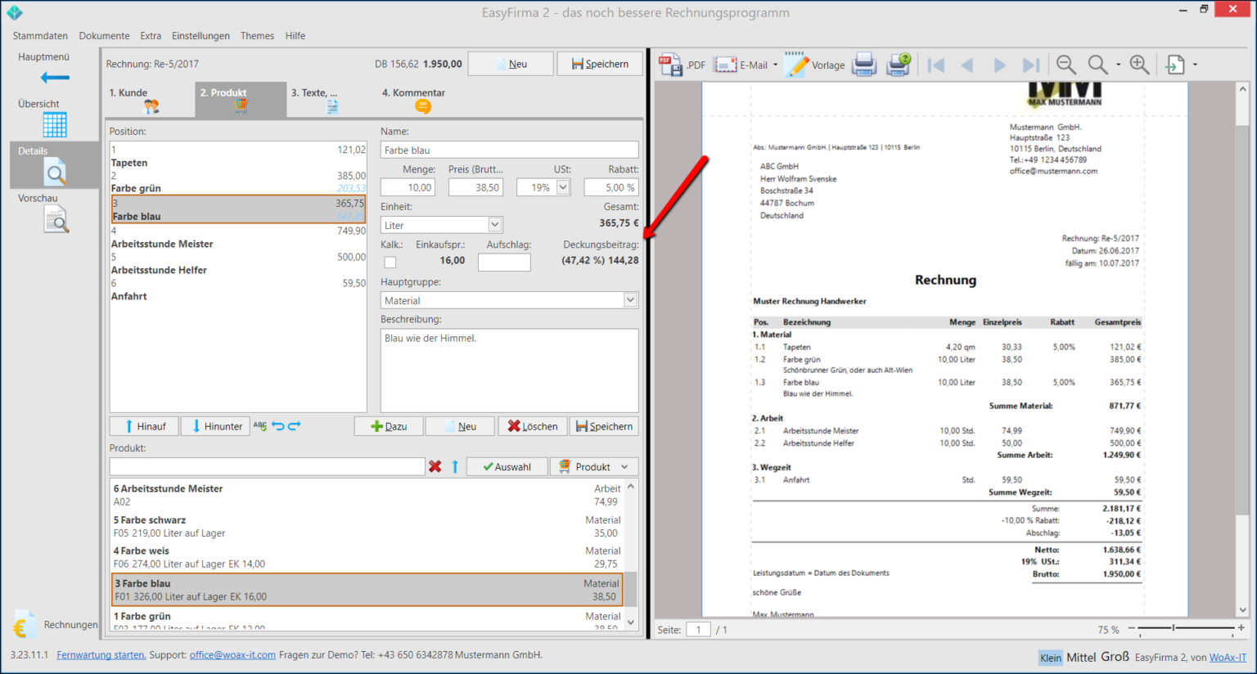Click the Menge field showing 10,00

[x=408, y=187]
